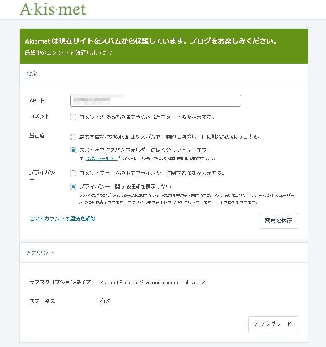Click the コメントの投稿者の横に checkbox label text
Screen dimensions: 326x347
147,117
